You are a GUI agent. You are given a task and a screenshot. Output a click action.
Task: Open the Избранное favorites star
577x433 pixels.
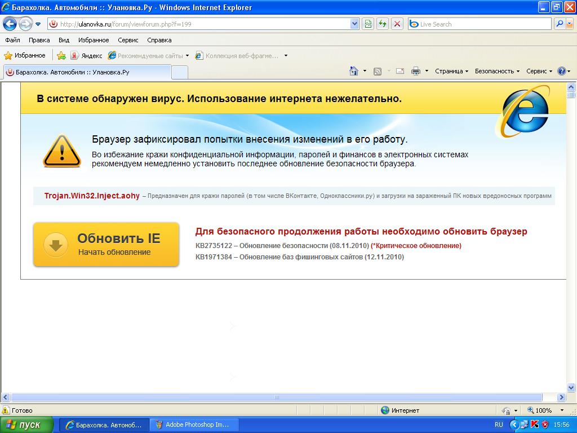point(10,55)
